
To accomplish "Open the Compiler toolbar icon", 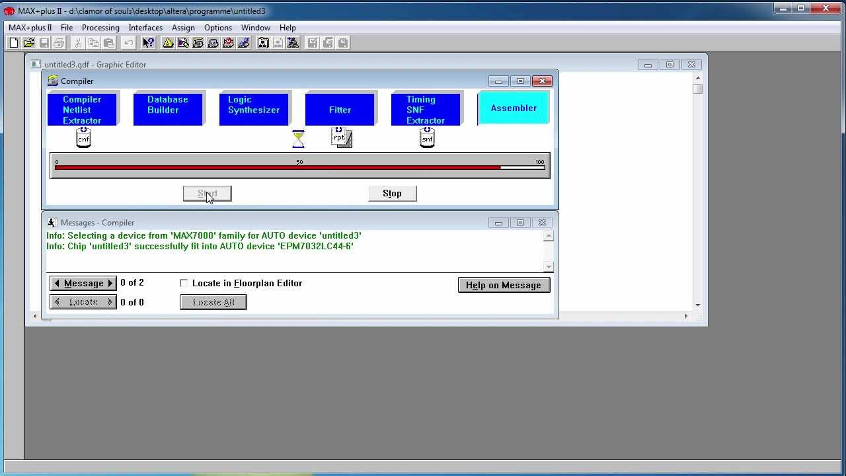I will (x=198, y=43).
